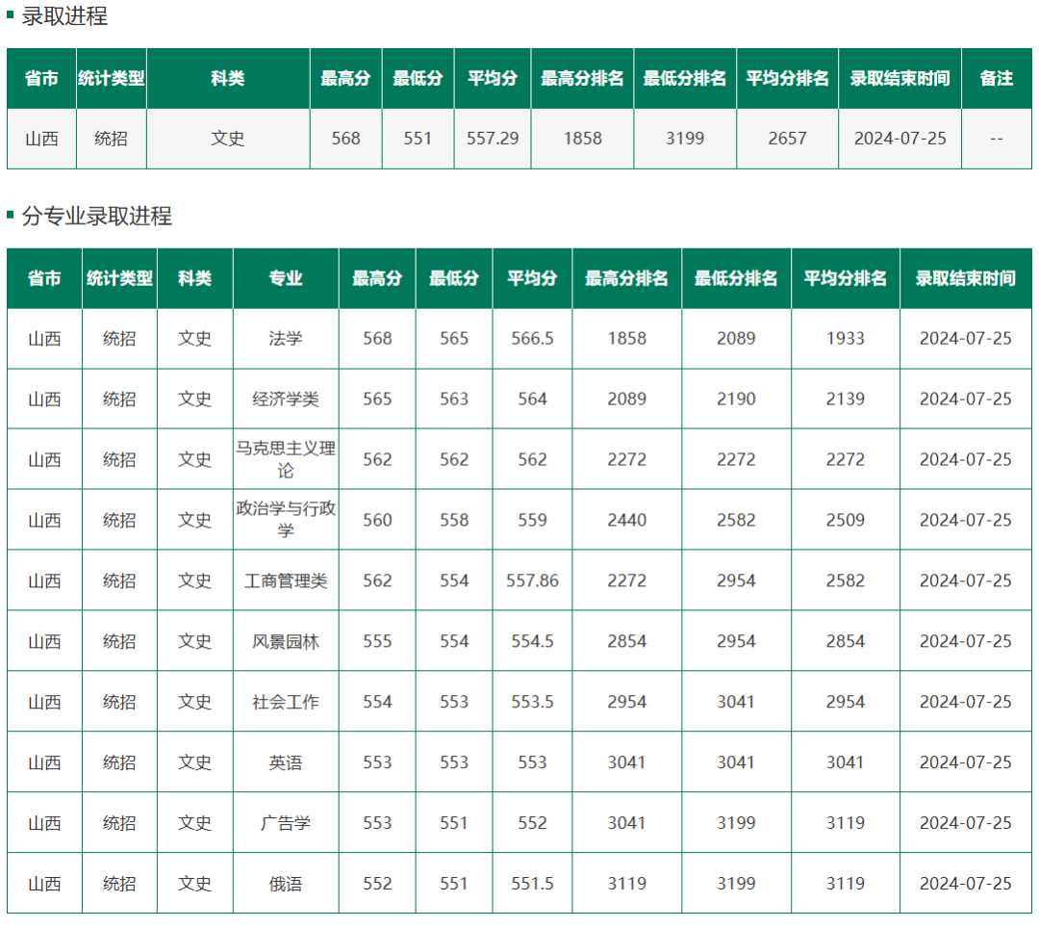Select the 风景园林 major cell
The image size is (1039, 928).
point(286,641)
